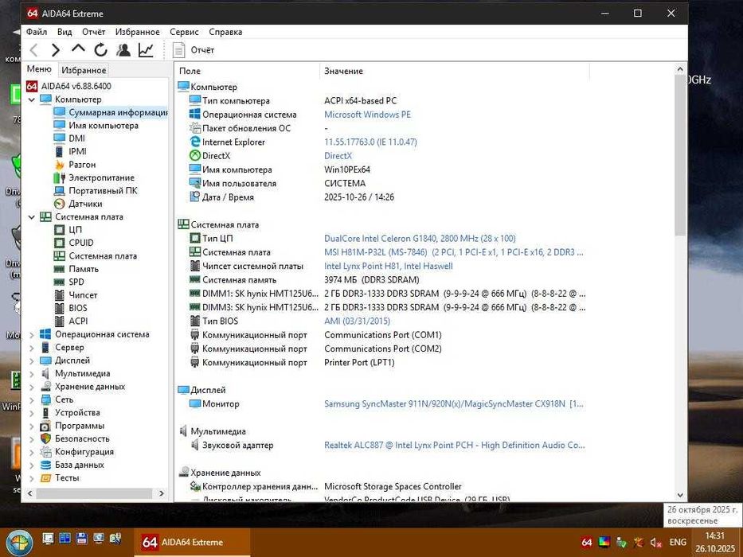
Task: Expand the Тесты tree node
Action: [32, 478]
